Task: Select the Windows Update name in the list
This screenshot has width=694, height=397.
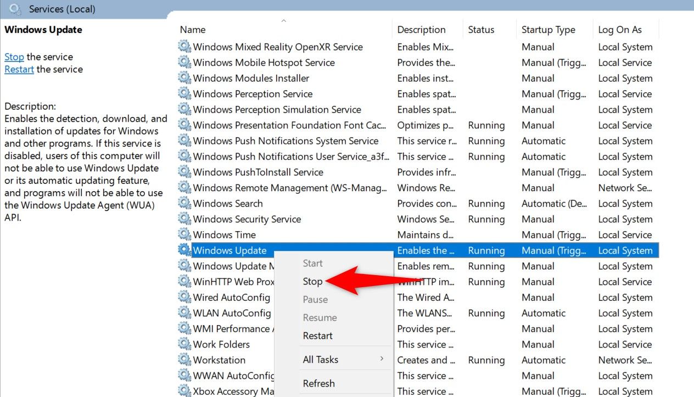Action: click(230, 250)
